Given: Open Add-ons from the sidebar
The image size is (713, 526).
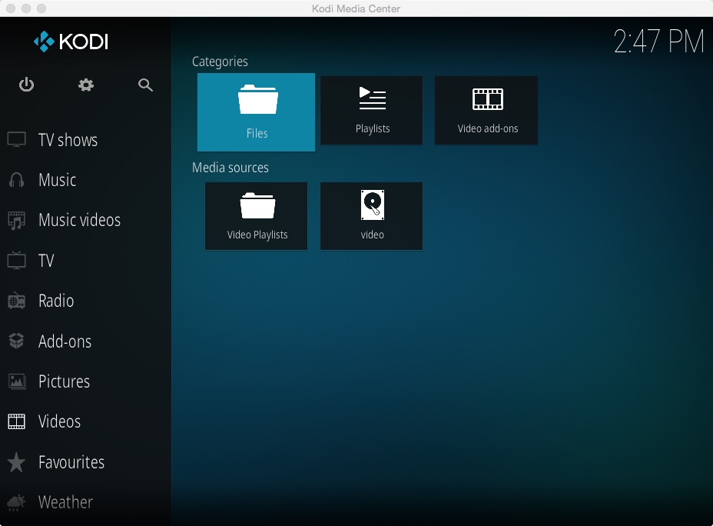Looking at the screenshot, I should (x=65, y=341).
